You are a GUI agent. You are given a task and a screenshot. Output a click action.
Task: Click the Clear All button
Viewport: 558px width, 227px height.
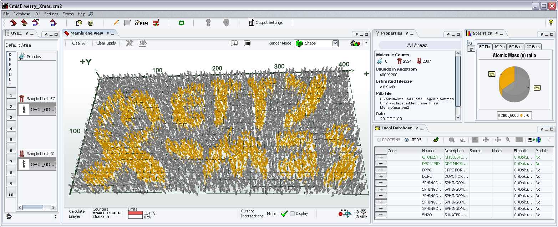[78, 43]
